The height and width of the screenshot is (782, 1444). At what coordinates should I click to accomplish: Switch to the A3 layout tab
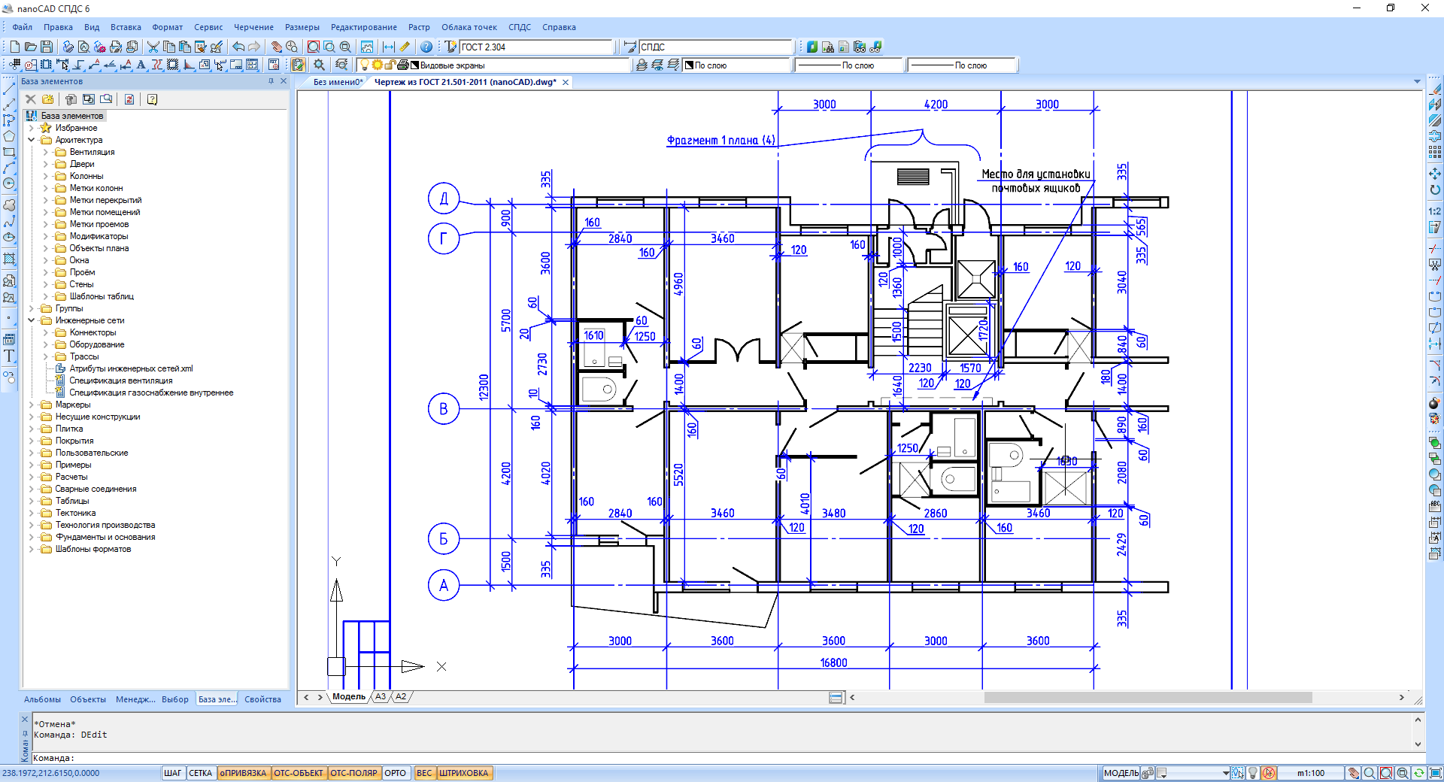381,697
